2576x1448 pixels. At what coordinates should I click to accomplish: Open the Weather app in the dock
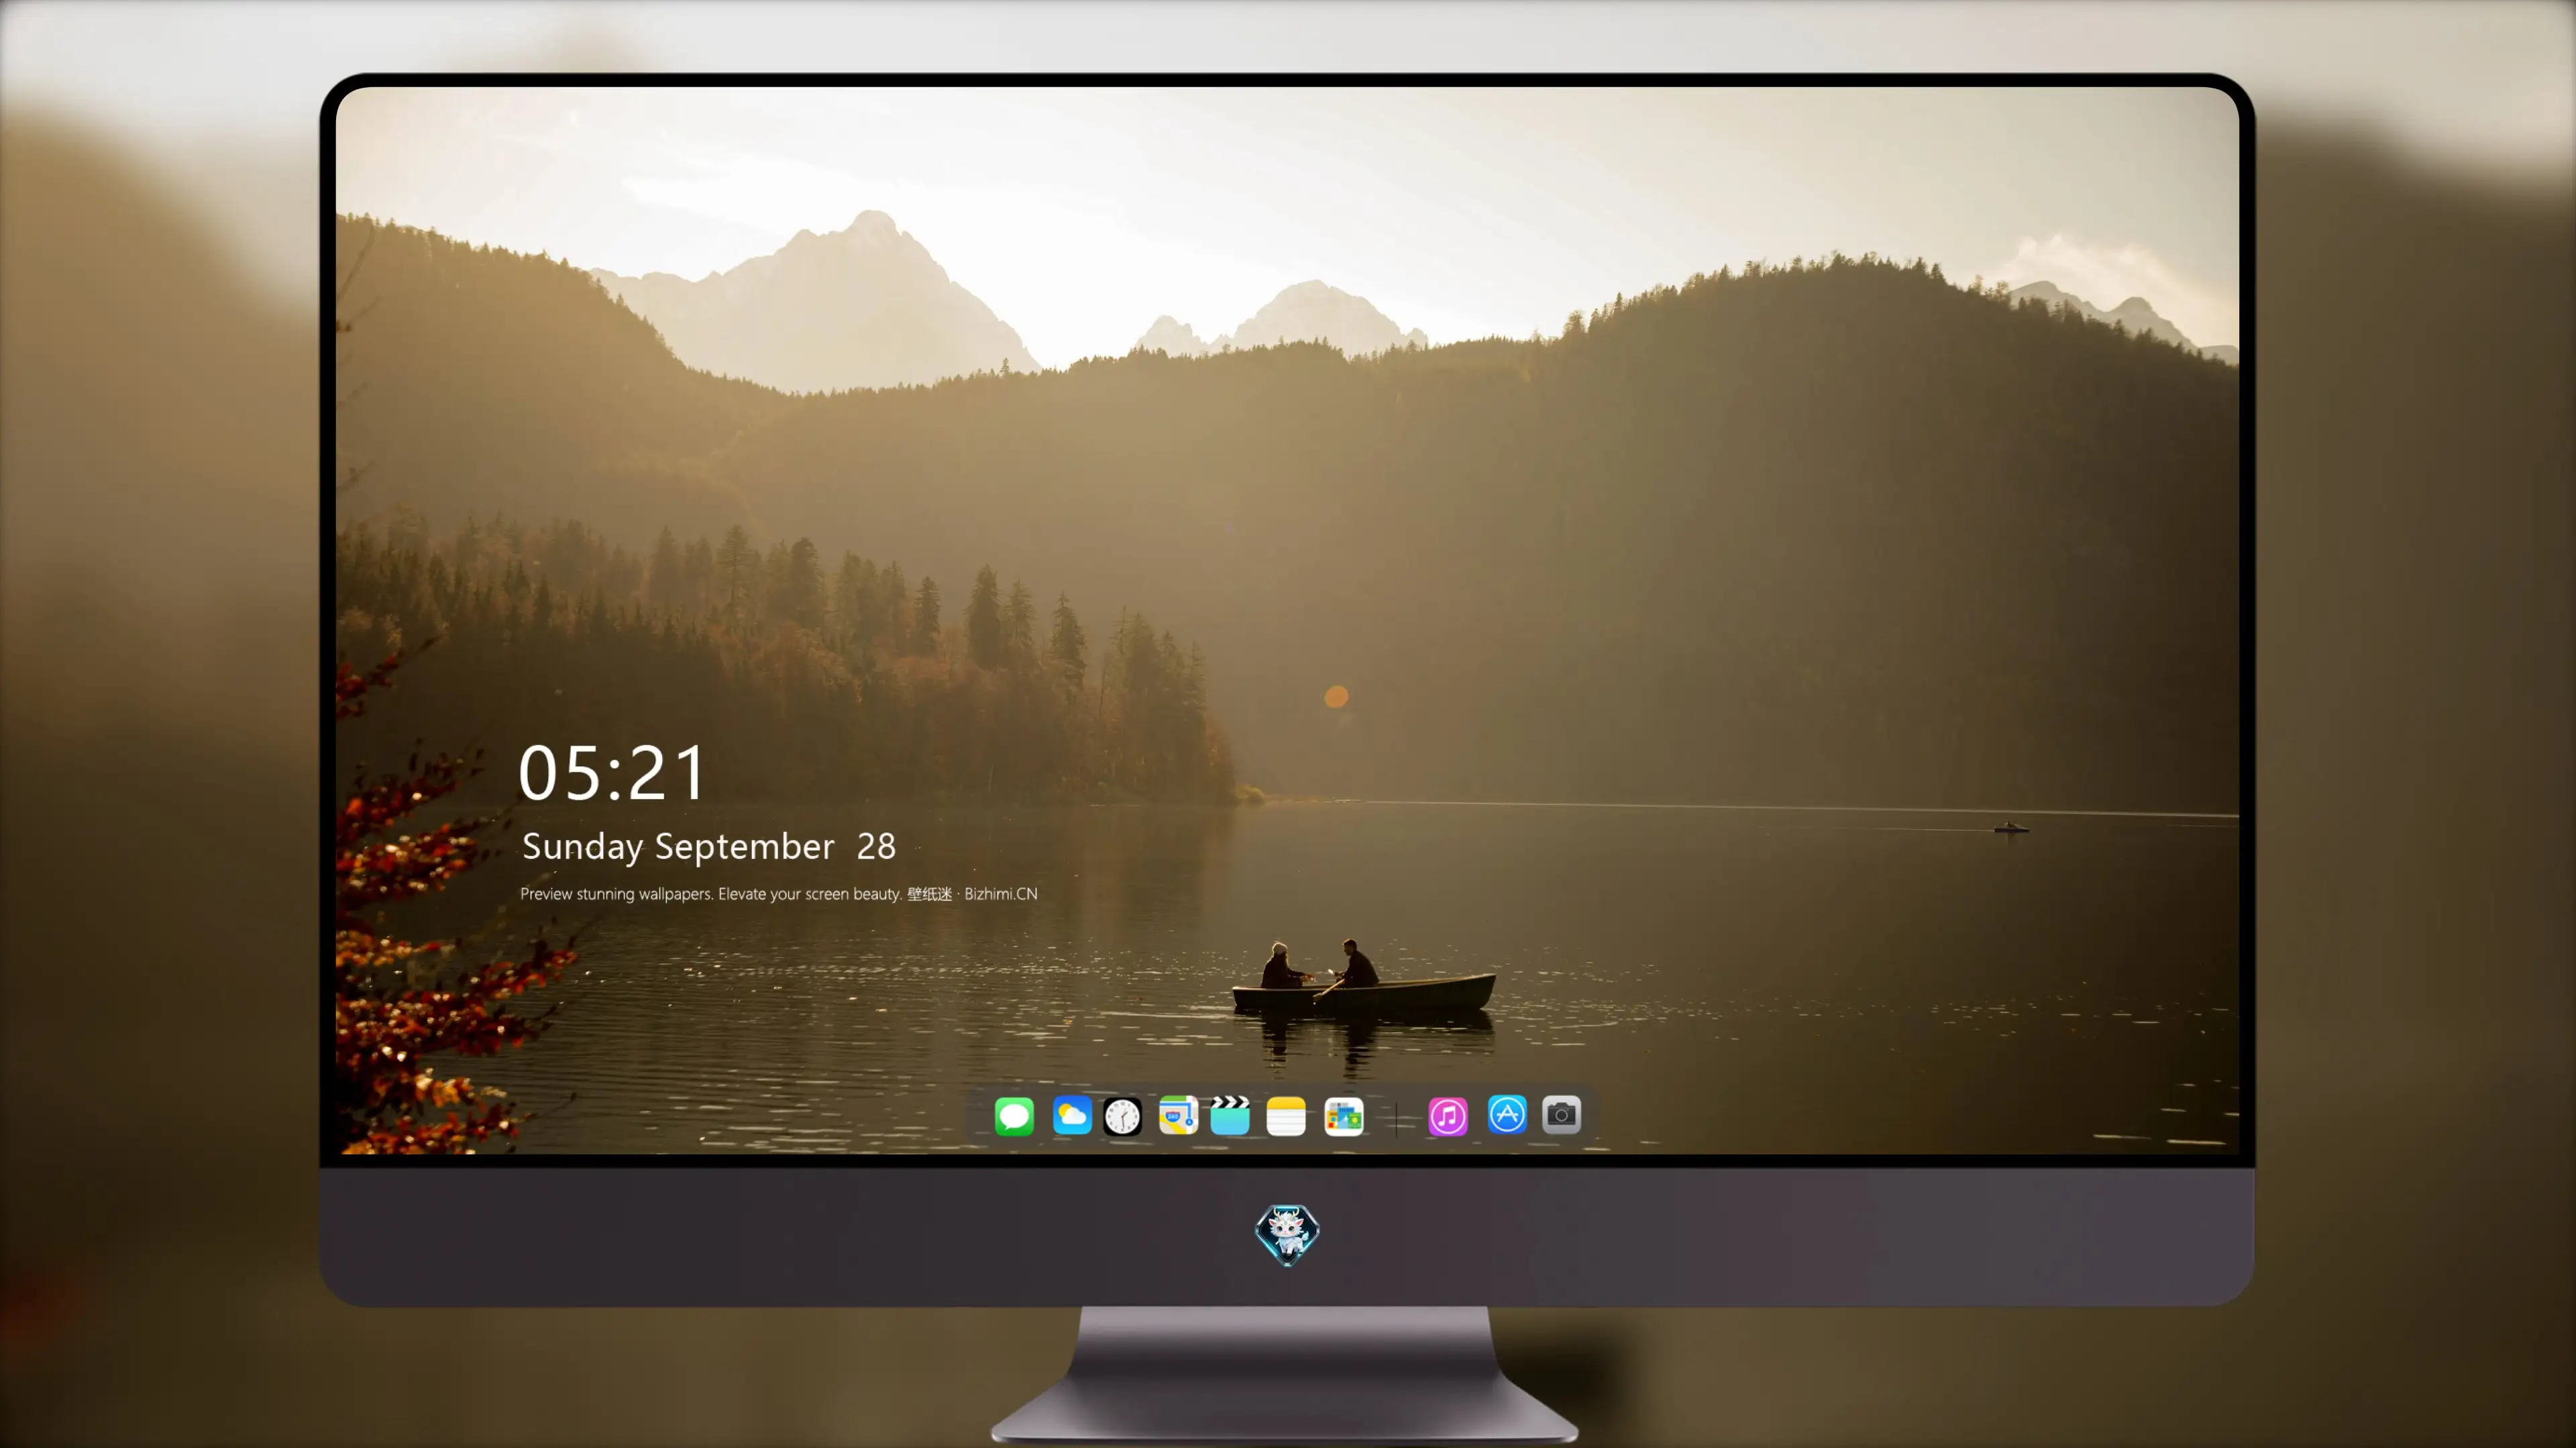(1072, 1115)
